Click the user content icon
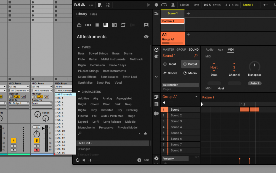The image size is (276, 173). (x=146, y=25)
